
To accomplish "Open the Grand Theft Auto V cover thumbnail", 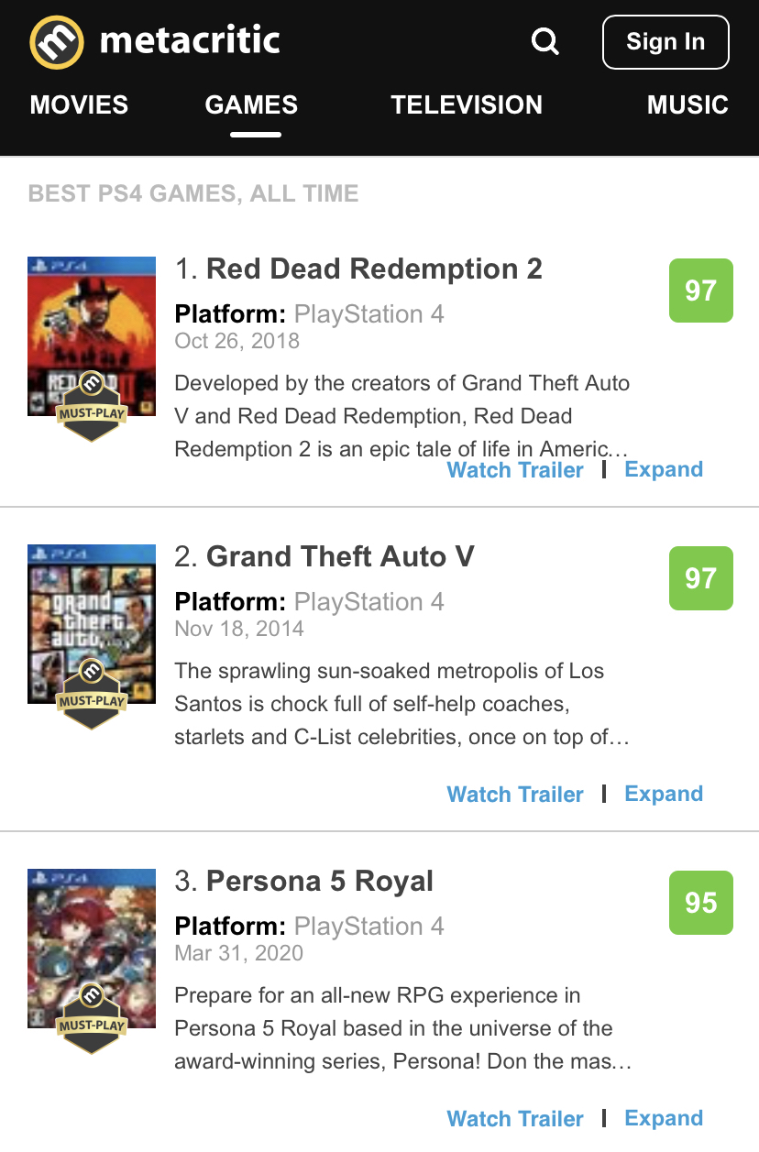I will click(92, 624).
